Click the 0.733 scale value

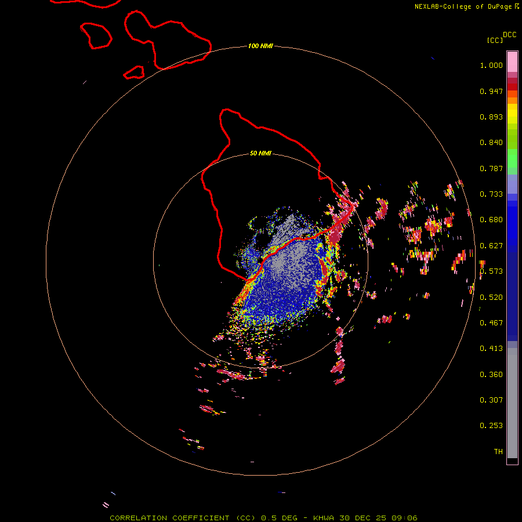(491, 194)
